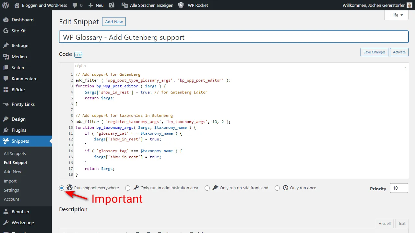The image size is (415, 233).
Task: Open the WordPress logo menu
Action: tap(6, 5)
